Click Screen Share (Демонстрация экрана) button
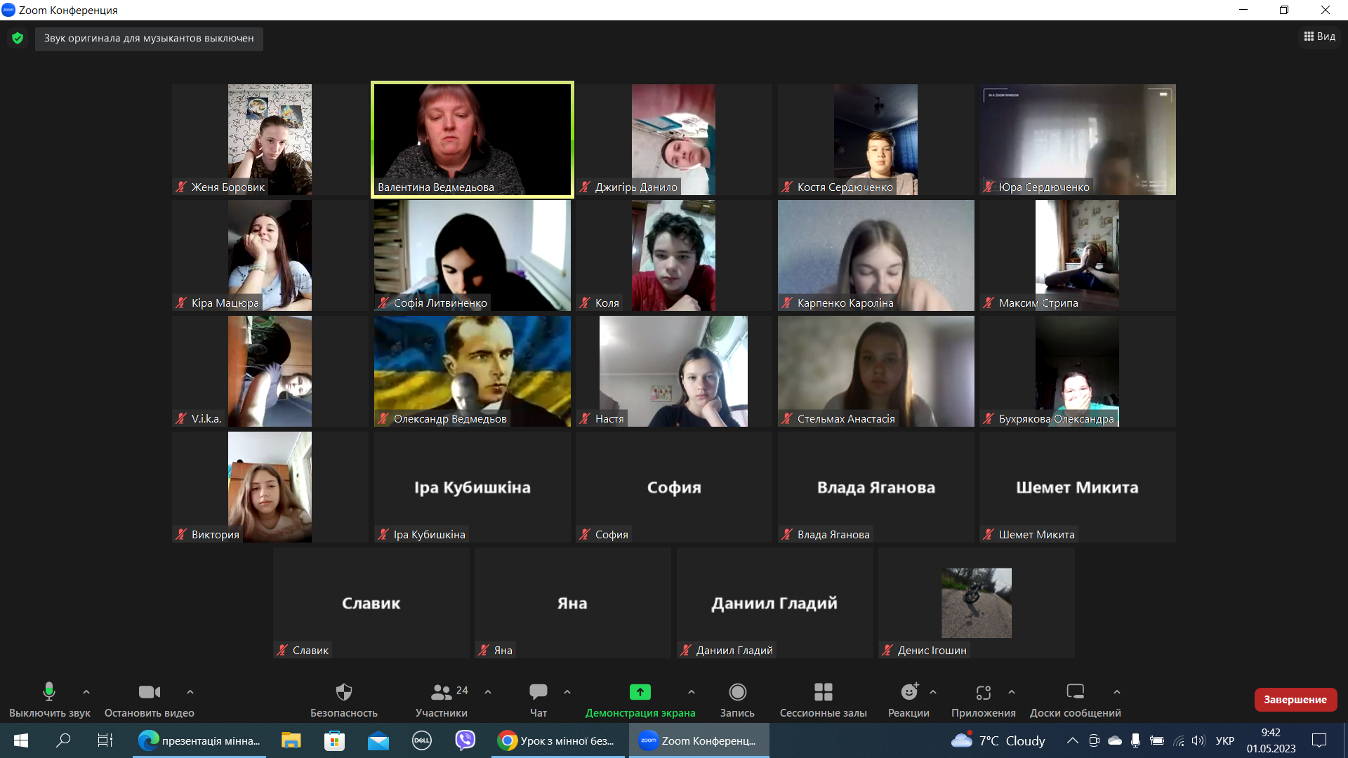Screen dimensions: 1348x758 tap(640, 692)
